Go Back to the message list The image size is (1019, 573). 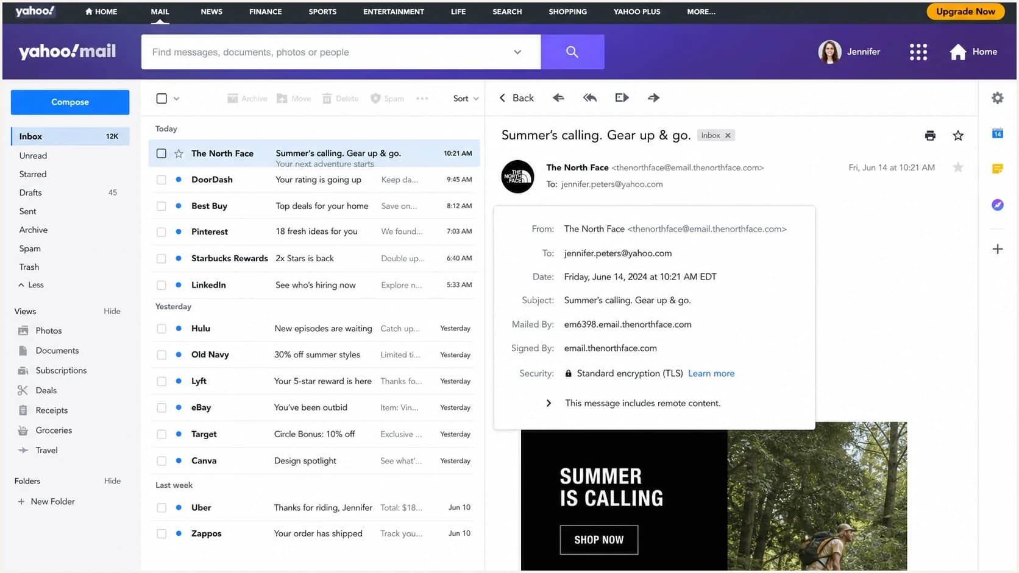pos(516,98)
